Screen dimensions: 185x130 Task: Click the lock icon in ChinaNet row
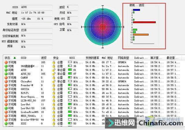[54, 81]
